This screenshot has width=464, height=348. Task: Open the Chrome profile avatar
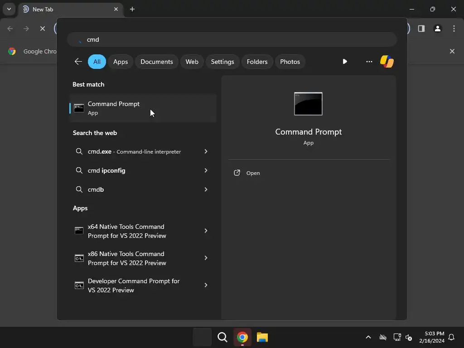pyautogui.click(x=438, y=29)
